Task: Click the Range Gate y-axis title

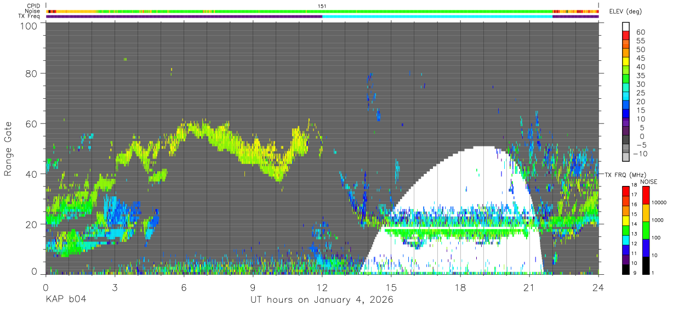Action: point(8,148)
